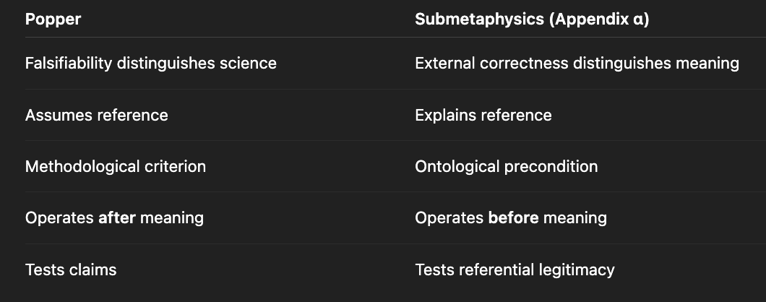Select the "Tests referential legitimacy" cell
The height and width of the screenshot is (302, 766).
[515, 269]
